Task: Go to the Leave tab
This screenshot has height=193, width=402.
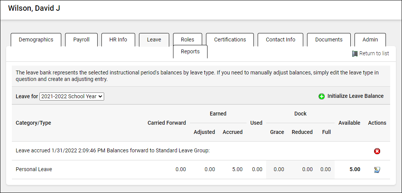Action: 154,40
